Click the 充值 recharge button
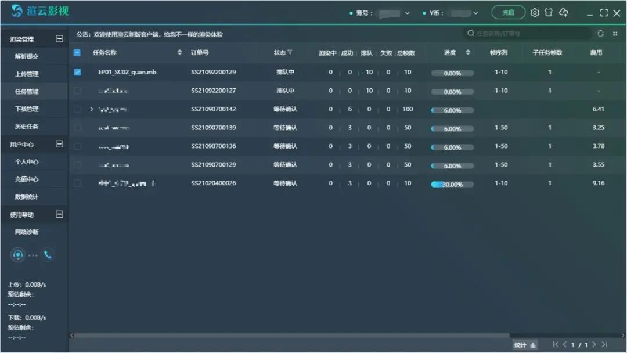Viewport: 627px width, 353px height. coord(508,13)
